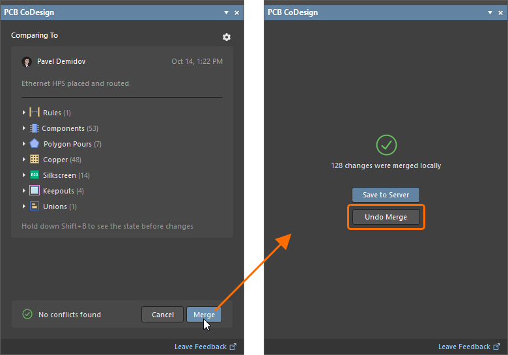Select the Silkscreen (14) entry
Screen dimensions: 508x355
[x=66, y=175]
